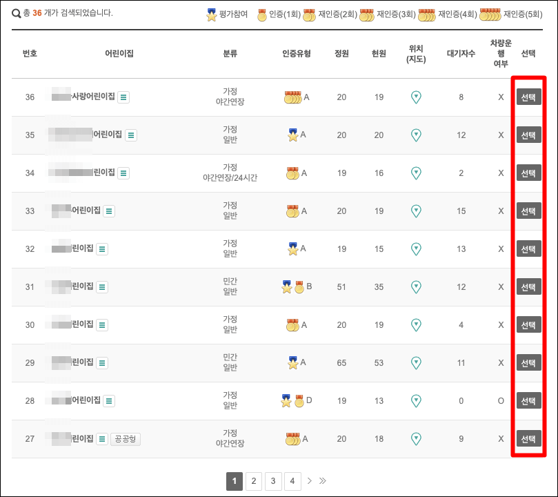
Task: Click 인증(1회) legend label
Action: 285,14
